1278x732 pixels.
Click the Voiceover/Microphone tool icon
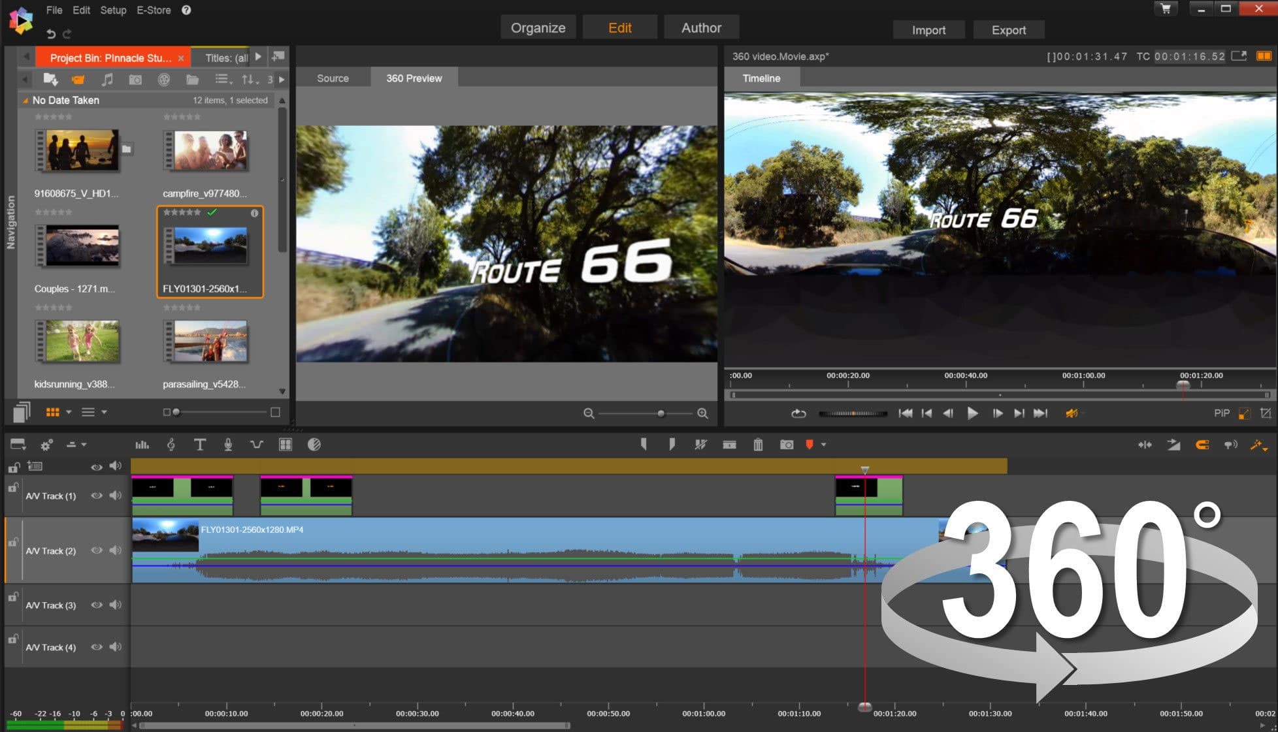tap(227, 444)
